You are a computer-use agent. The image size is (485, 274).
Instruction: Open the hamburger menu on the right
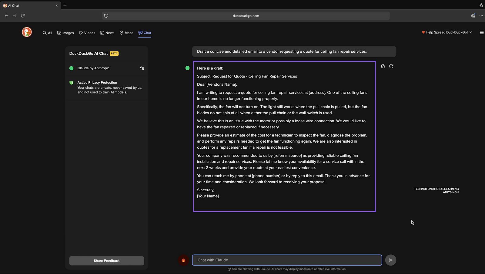tap(481, 32)
